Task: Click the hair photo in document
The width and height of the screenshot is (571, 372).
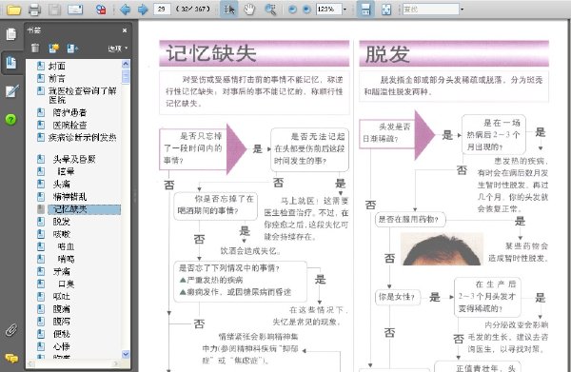Action: click(x=443, y=249)
